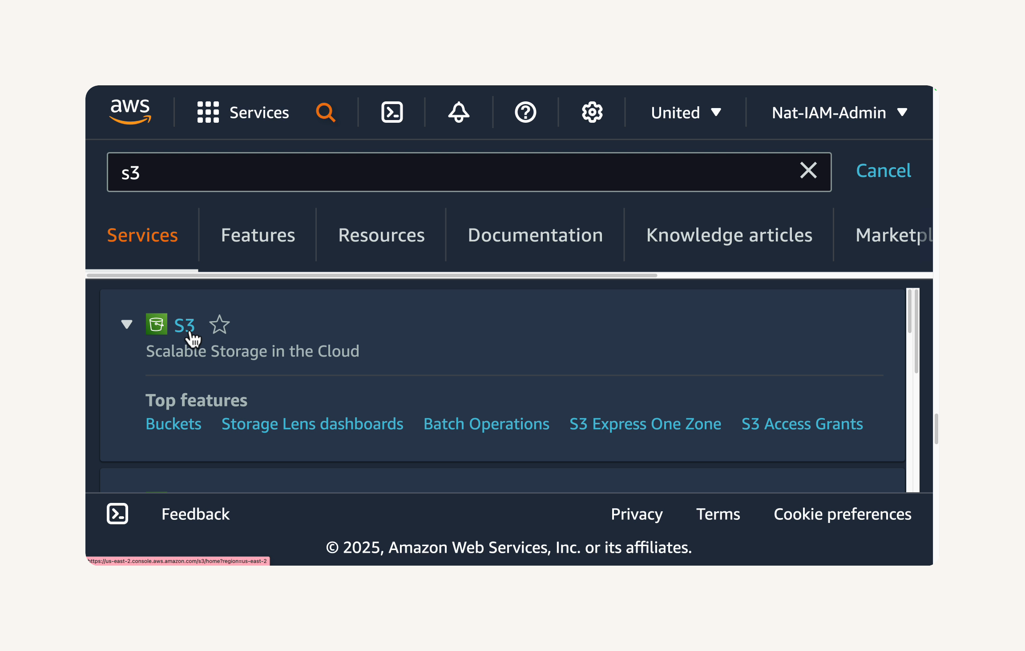Launch CloudShell from the top bar icon
This screenshot has height=651, width=1025.
point(392,112)
